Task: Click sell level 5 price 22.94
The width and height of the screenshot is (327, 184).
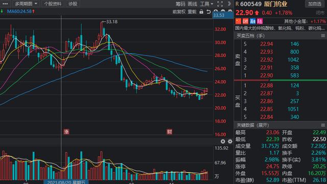Action: click(266, 44)
